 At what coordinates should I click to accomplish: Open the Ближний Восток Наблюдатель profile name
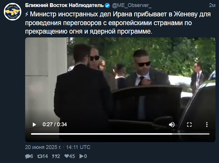(64, 5)
